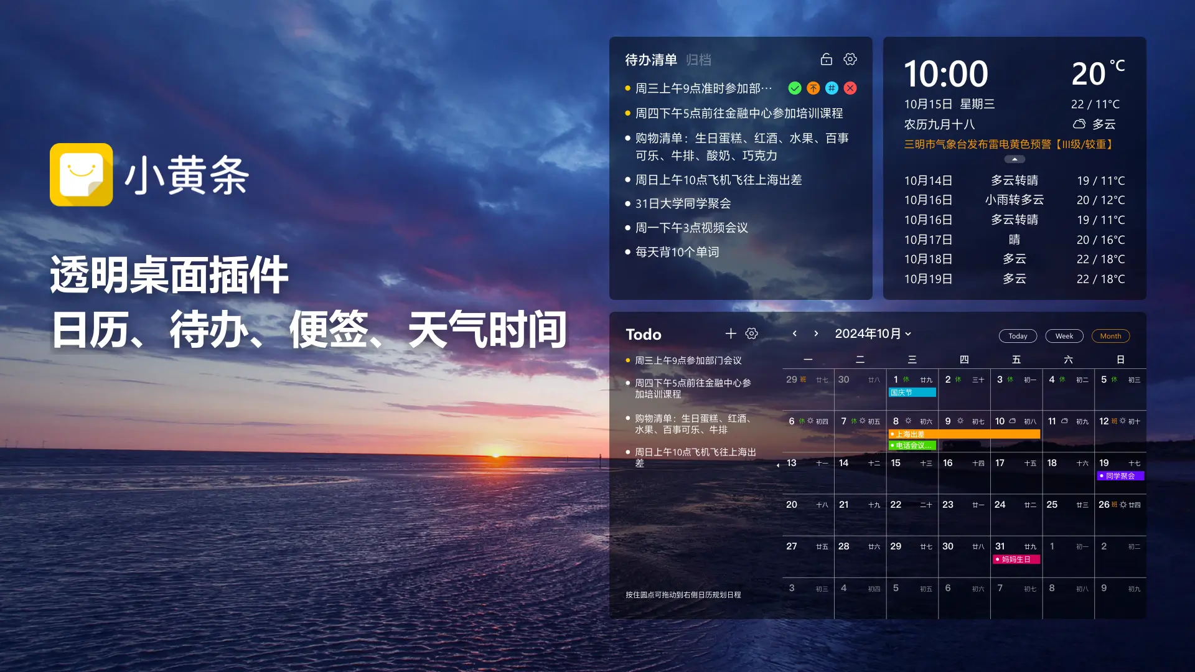Click the orange pin-to-top icon on the todo
This screenshot has height=672, width=1195.
[x=813, y=88]
